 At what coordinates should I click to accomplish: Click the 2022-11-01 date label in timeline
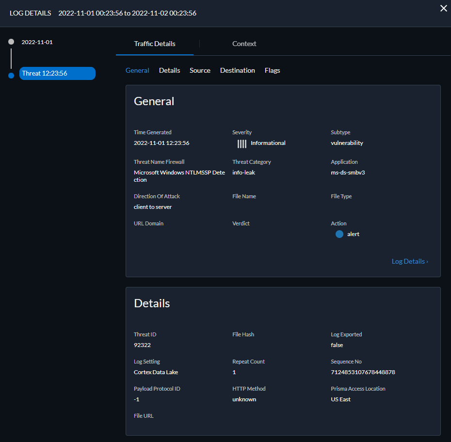pyautogui.click(x=37, y=42)
